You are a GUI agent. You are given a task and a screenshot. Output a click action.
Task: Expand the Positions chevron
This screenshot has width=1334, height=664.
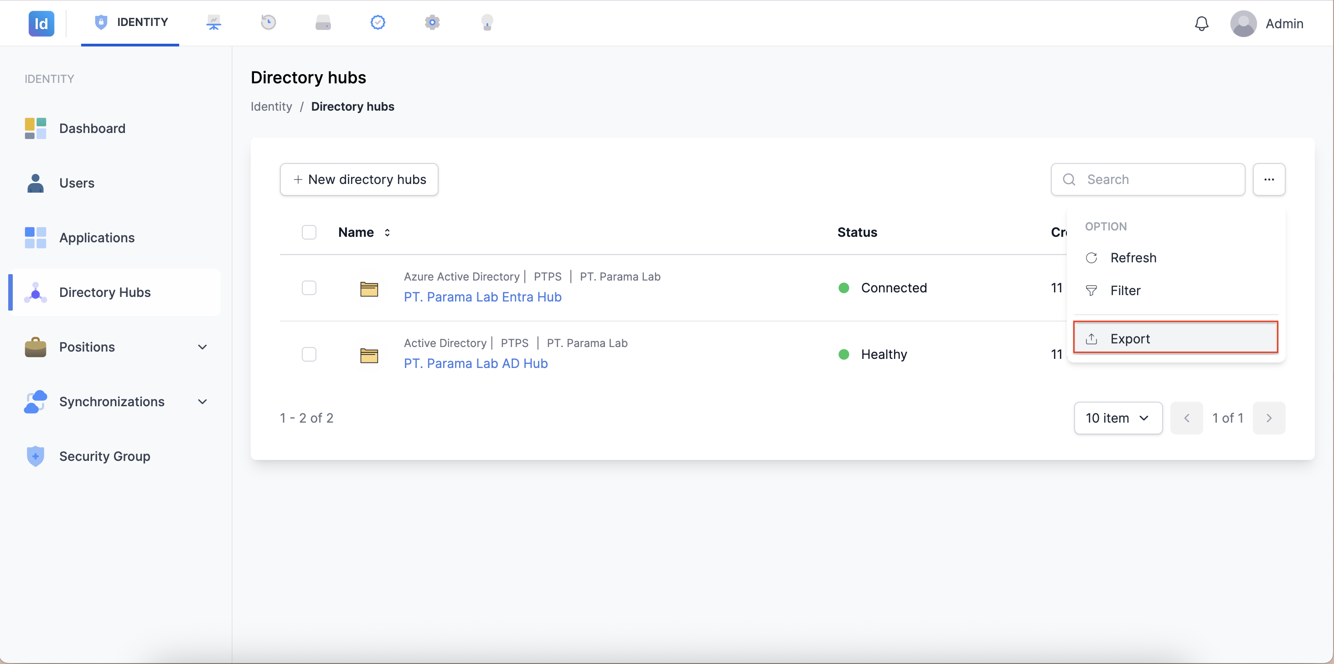click(x=202, y=347)
